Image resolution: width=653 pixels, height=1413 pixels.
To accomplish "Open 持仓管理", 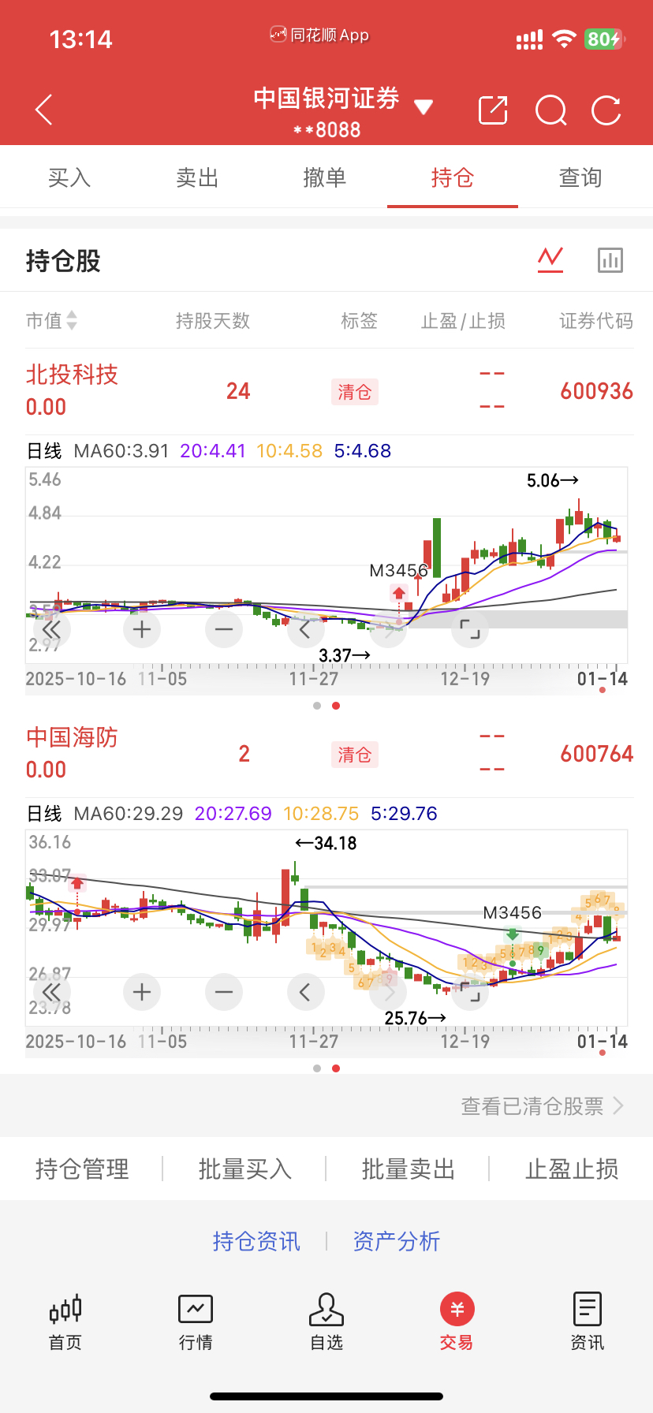I will [82, 1169].
